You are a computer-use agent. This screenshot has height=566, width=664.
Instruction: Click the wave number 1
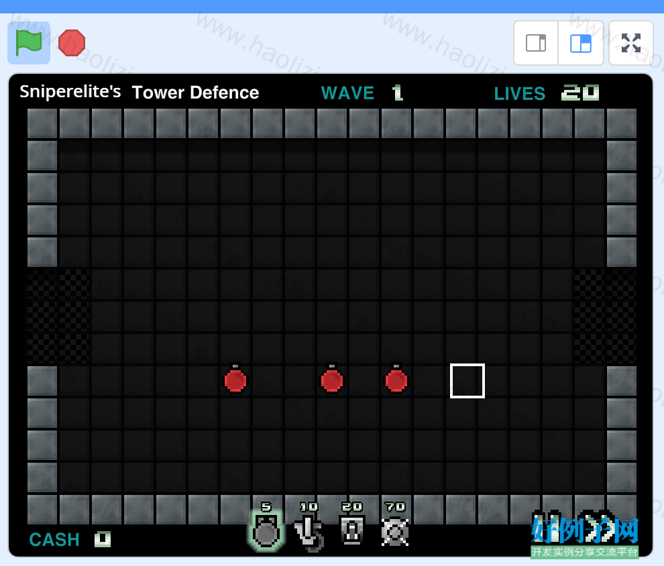pos(397,93)
